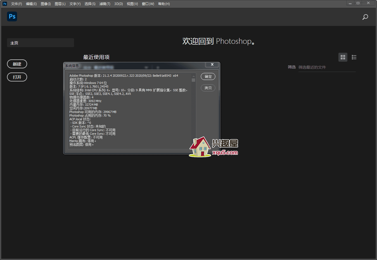The image size is (377, 260).
Task: Confirm with the 确定 button
Action: (208, 76)
